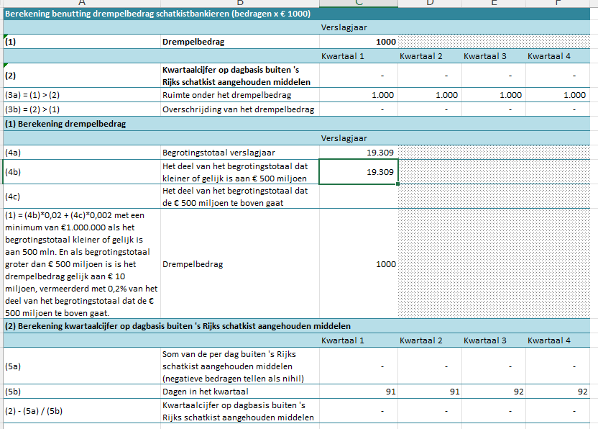Viewport: 598px width, 429px height.
Task: Select the '(4a)' label cell
Action: coord(82,153)
